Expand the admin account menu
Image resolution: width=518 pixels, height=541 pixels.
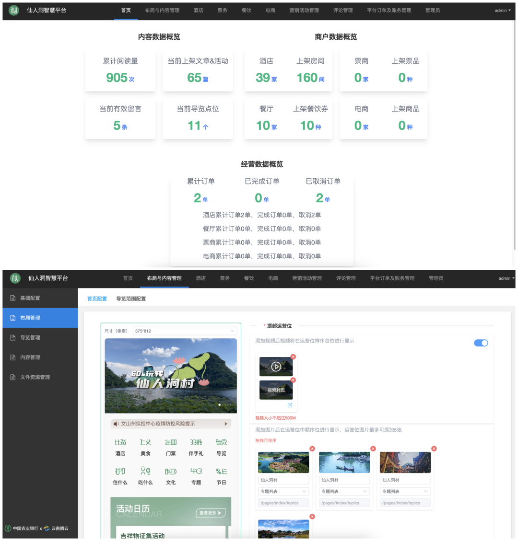coord(505,278)
